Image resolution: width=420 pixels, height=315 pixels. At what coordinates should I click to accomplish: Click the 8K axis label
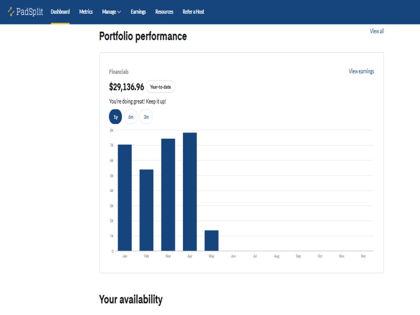[x=112, y=131]
